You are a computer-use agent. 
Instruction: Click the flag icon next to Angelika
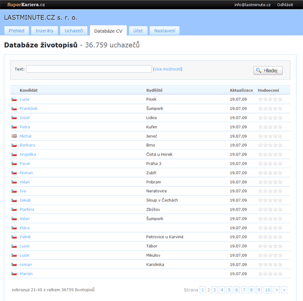pyautogui.click(x=14, y=155)
